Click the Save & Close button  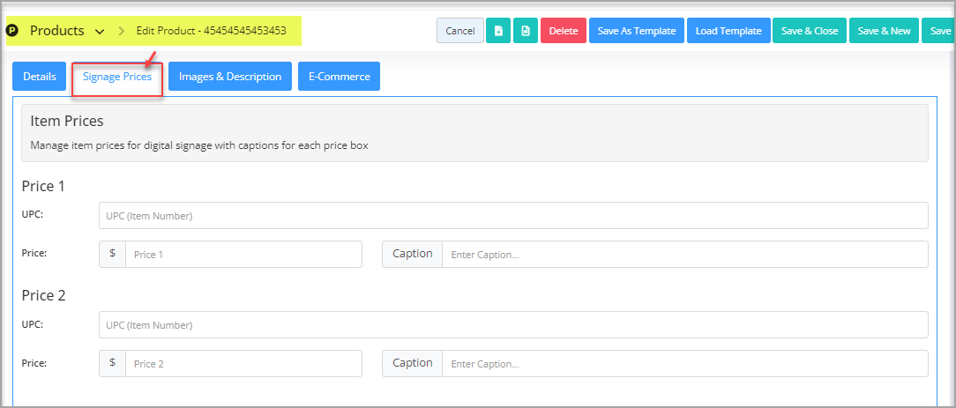810,31
